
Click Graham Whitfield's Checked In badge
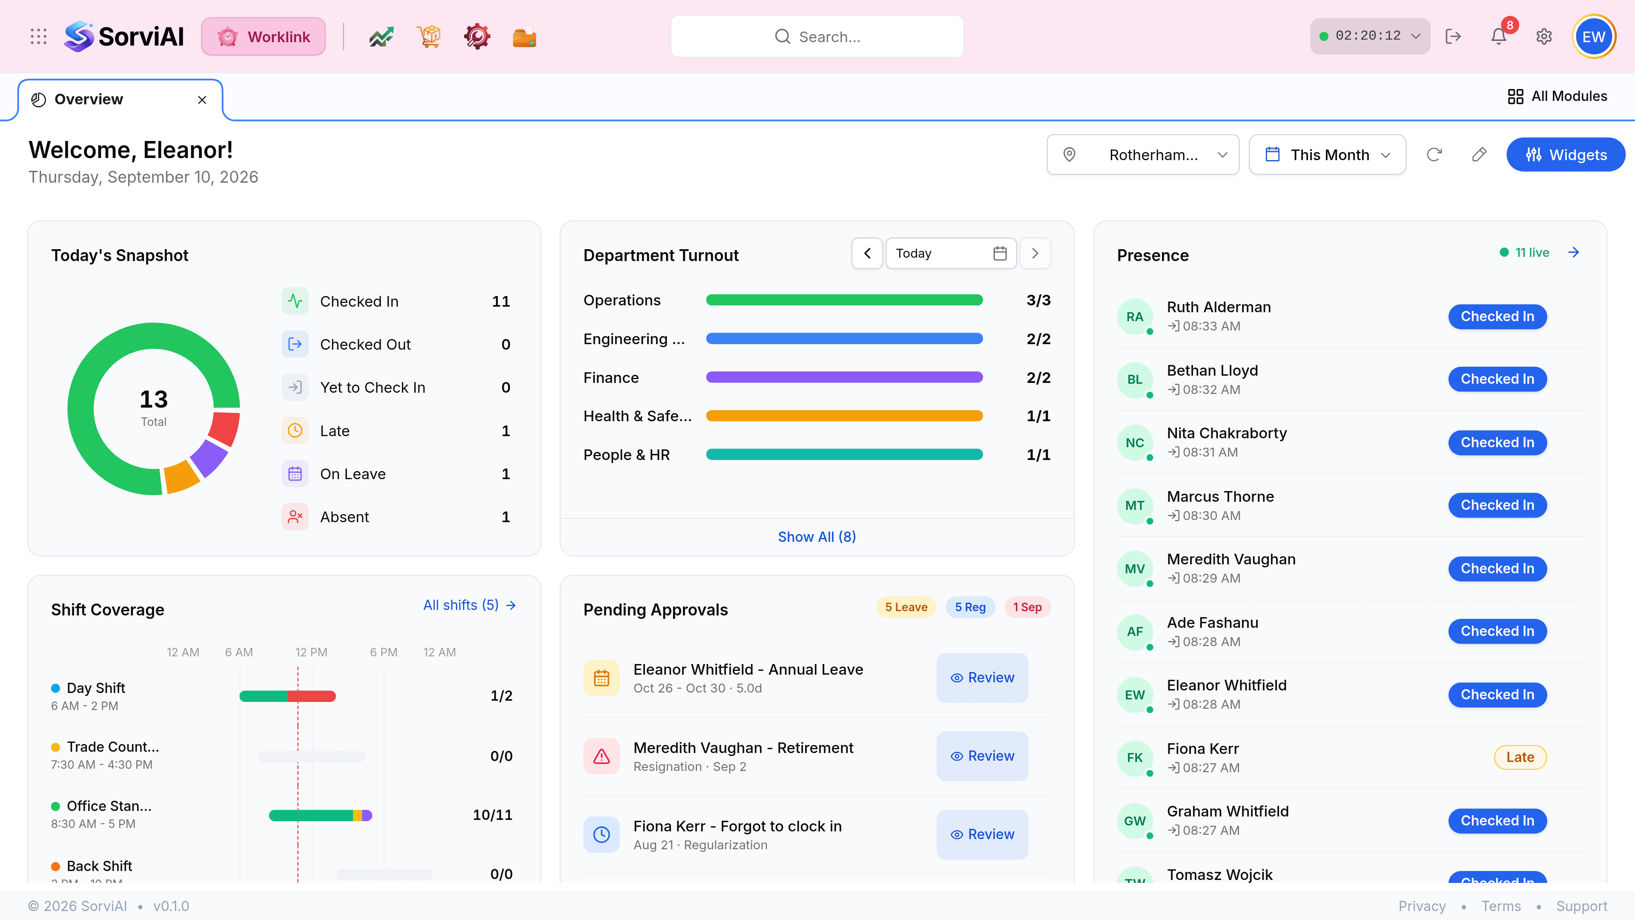(x=1497, y=821)
